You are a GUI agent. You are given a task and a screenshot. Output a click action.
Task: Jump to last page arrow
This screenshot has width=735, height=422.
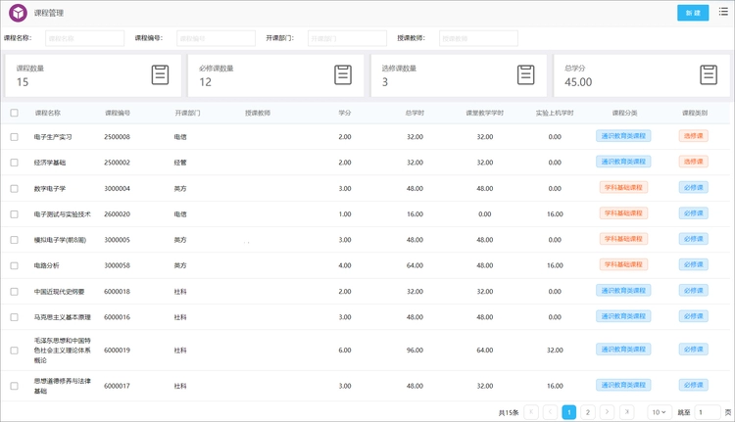[x=627, y=412]
